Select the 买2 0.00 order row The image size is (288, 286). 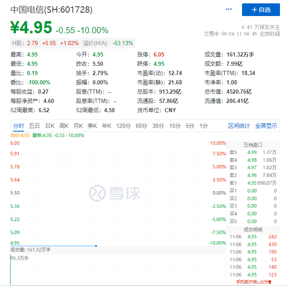click(x=253, y=199)
